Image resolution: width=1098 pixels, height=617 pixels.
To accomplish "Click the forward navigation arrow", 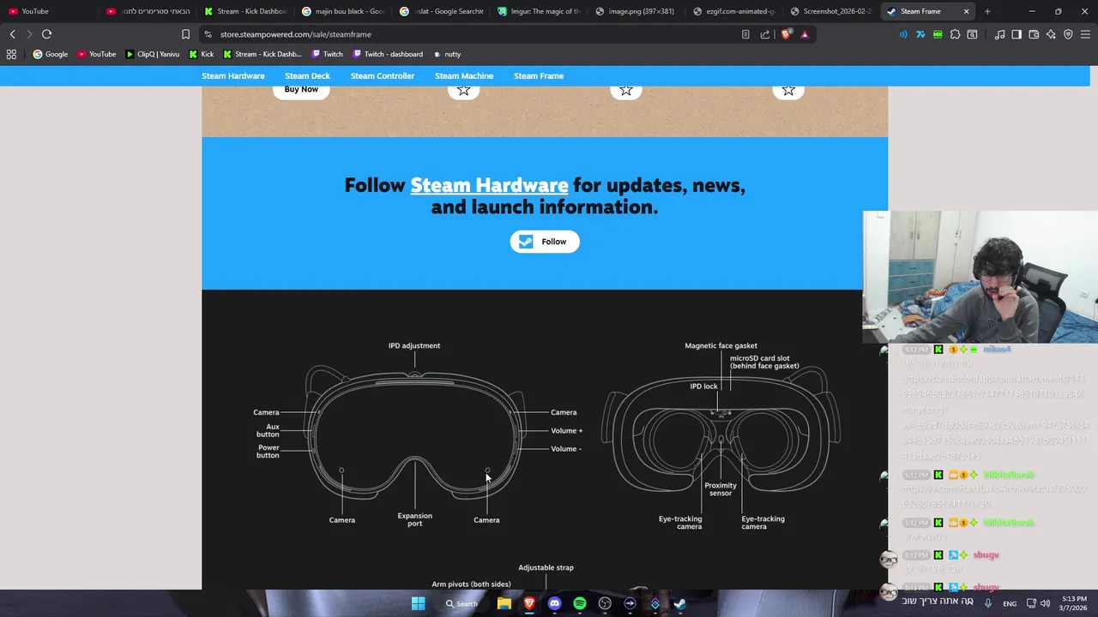I will tap(29, 34).
